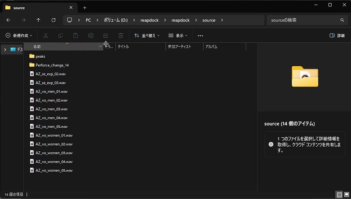
Task: Open a new tab with plus button
Action: point(85,8)
